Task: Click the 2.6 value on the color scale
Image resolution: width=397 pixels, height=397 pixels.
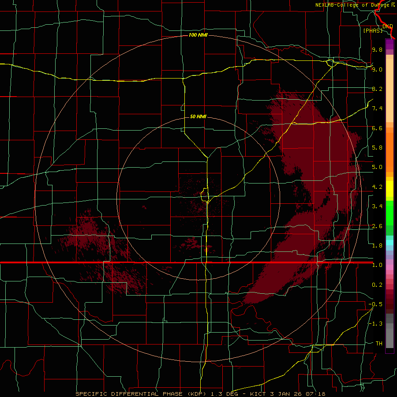Action: click(377, 226)
